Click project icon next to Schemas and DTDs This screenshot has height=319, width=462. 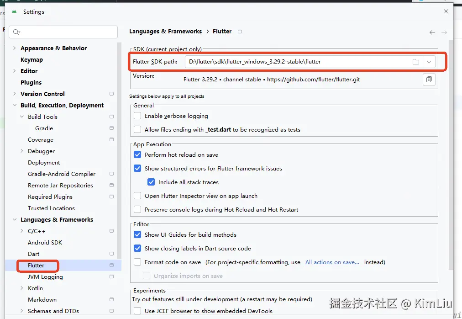[x=112, y=311]
